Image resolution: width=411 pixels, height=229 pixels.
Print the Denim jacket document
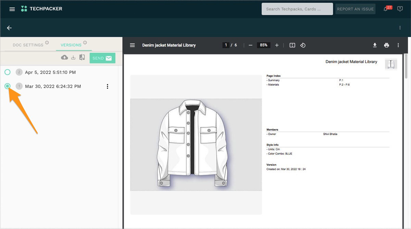point(386,45)
